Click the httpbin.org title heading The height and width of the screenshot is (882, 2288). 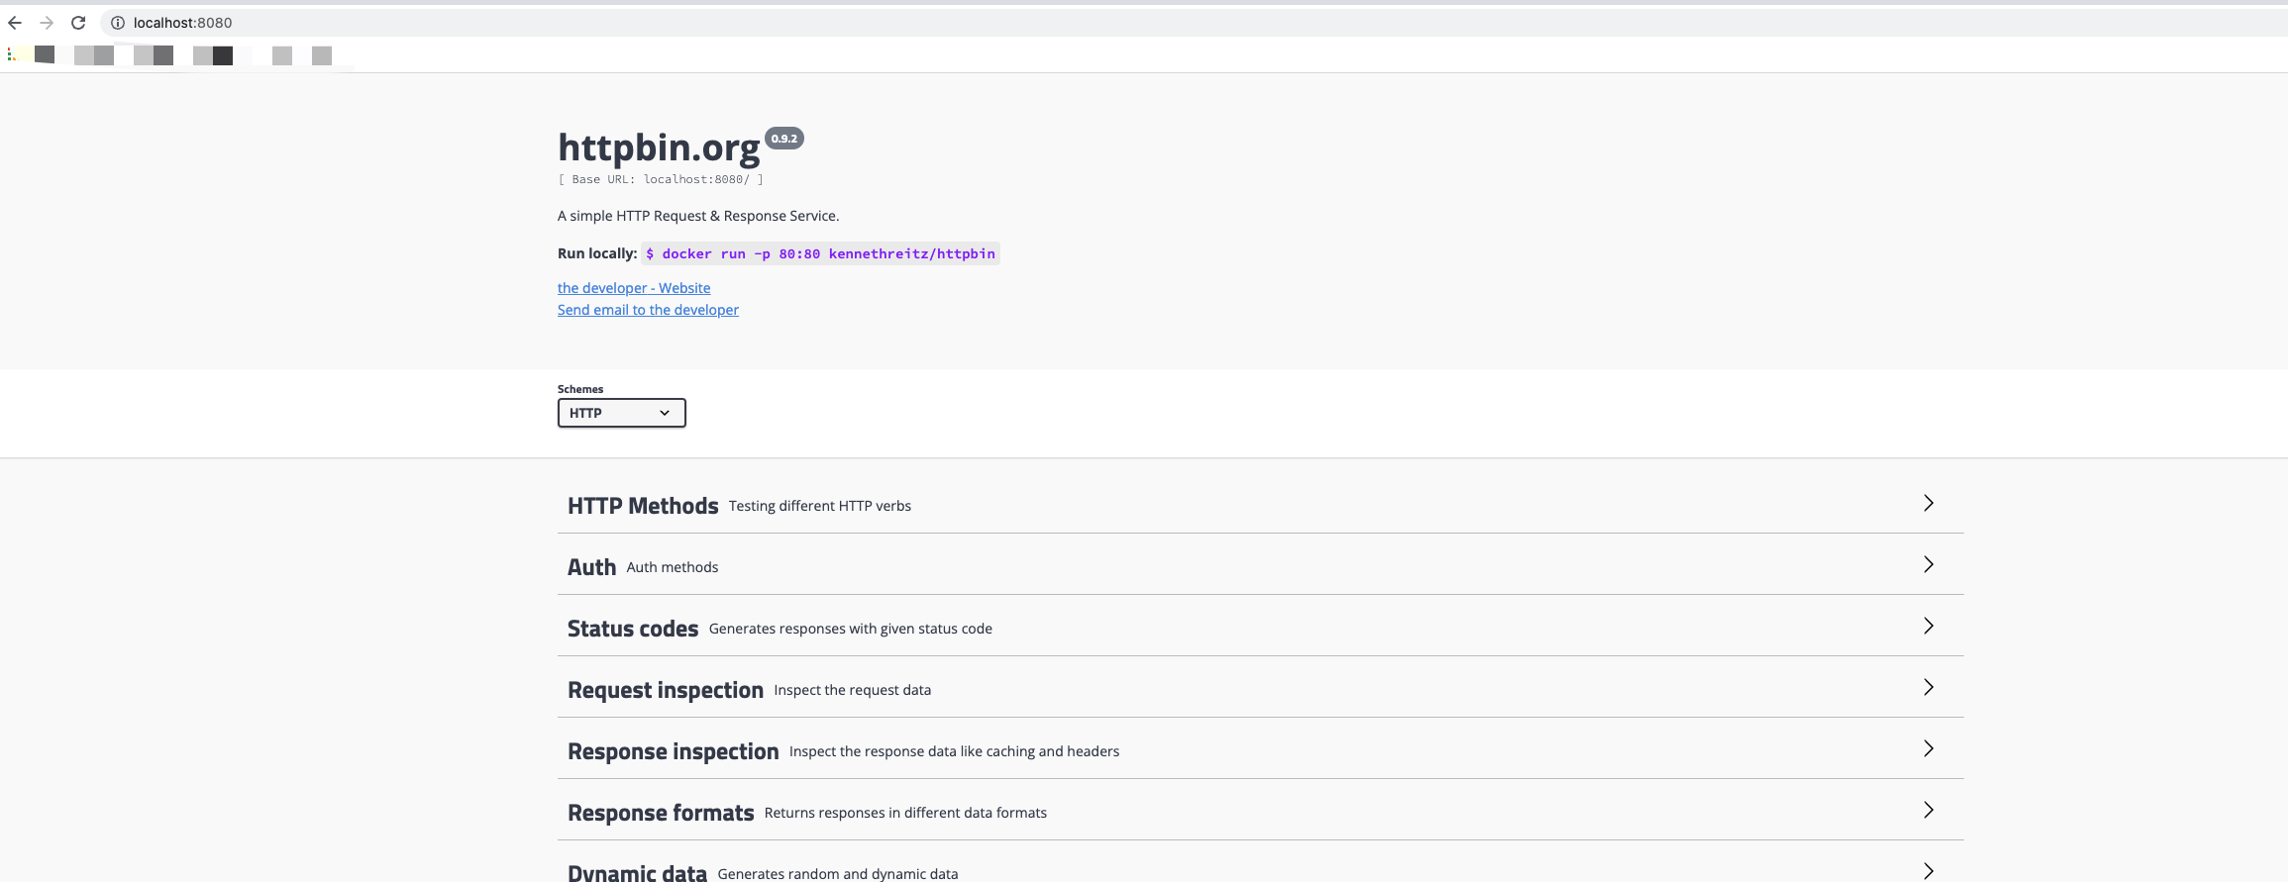[x=659, y=147]
